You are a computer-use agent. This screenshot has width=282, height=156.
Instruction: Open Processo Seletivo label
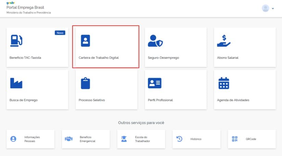[92, 100]
